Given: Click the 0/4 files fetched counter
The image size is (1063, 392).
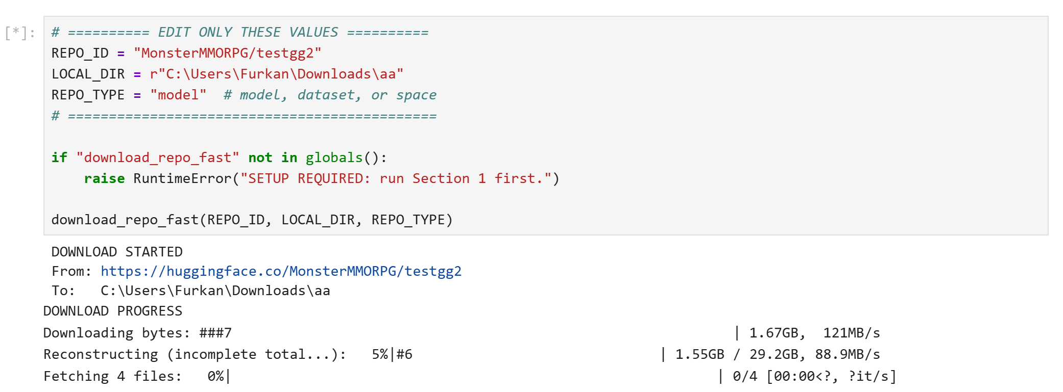Looking at the screenshot, I should click(x=745, y=377).
